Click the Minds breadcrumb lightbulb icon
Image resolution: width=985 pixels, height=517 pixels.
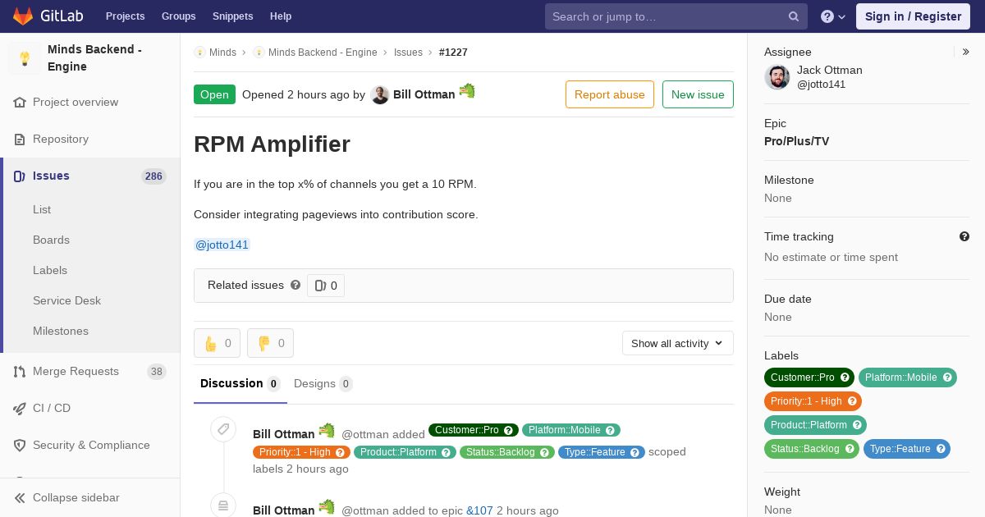[x=199, y=53]
